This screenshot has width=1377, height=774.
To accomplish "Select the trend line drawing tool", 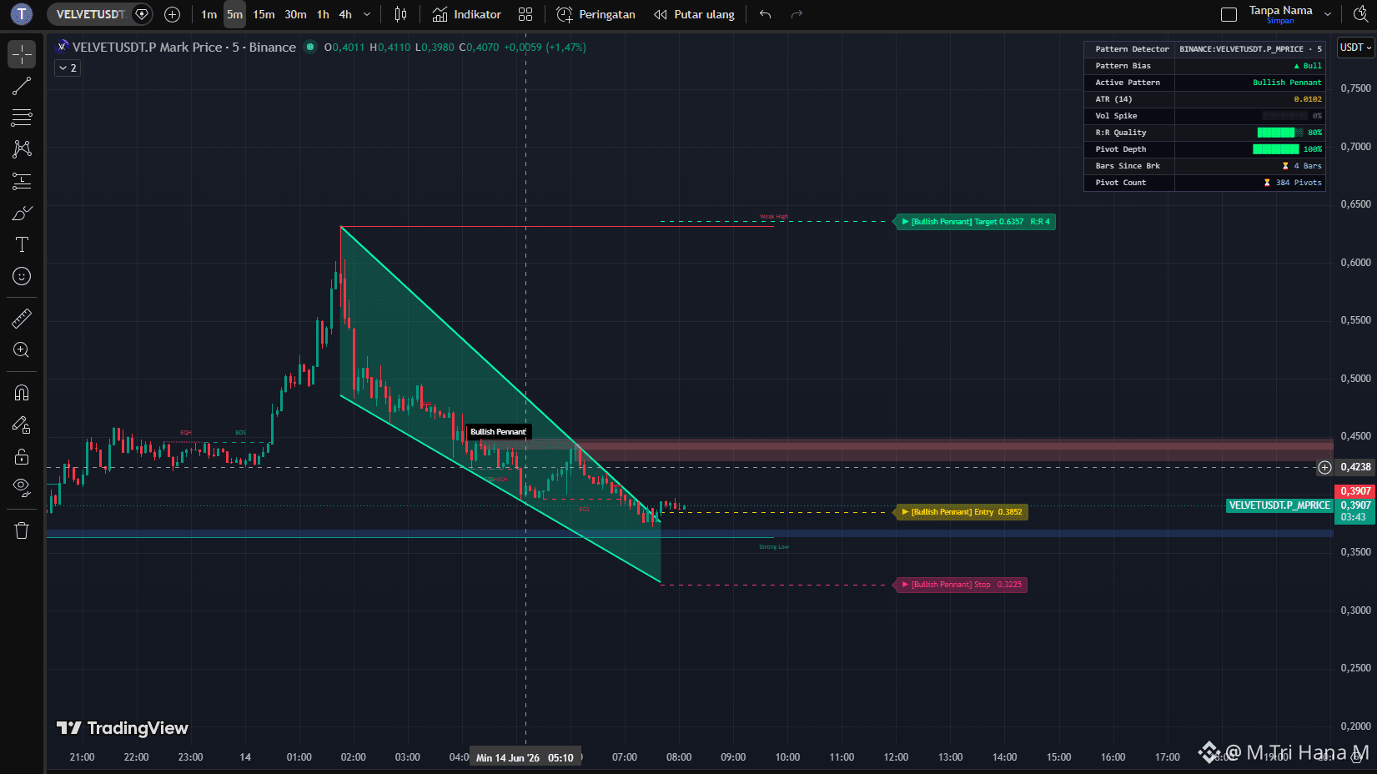I will tap(22, 86).
